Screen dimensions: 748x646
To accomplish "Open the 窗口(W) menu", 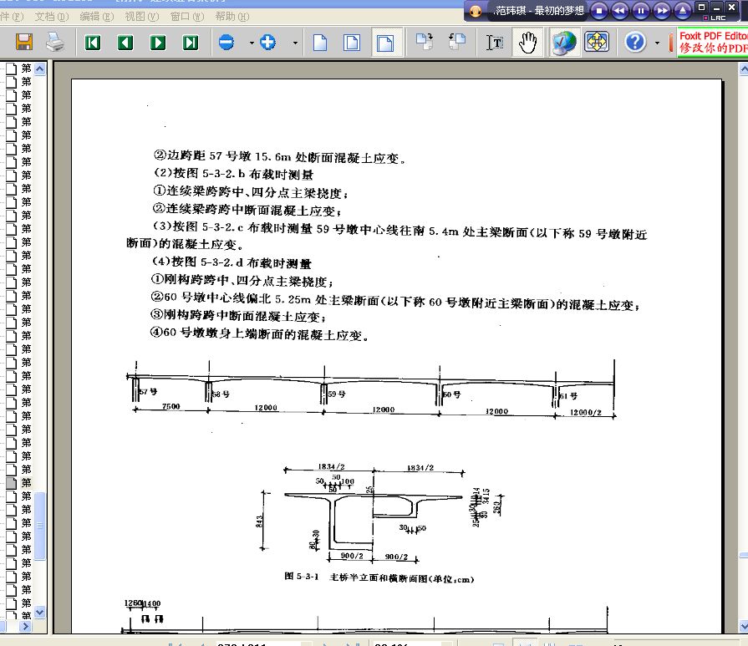I will 187,17.
